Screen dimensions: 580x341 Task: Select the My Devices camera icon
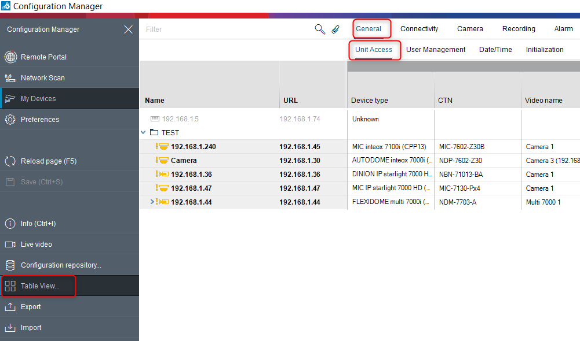pos(10,99)
